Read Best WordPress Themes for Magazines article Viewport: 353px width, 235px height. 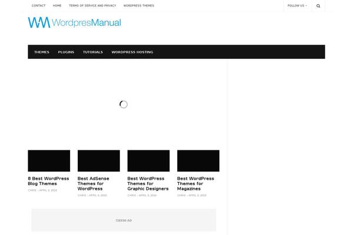pyautogui.click(x=195, y=183)
